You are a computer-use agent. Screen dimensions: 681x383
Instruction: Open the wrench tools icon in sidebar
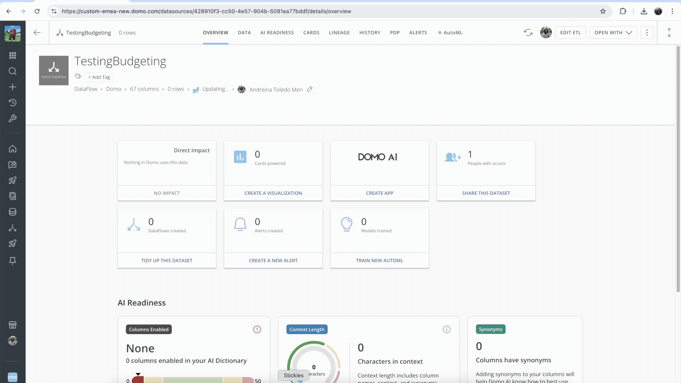(x=13, y=118)
